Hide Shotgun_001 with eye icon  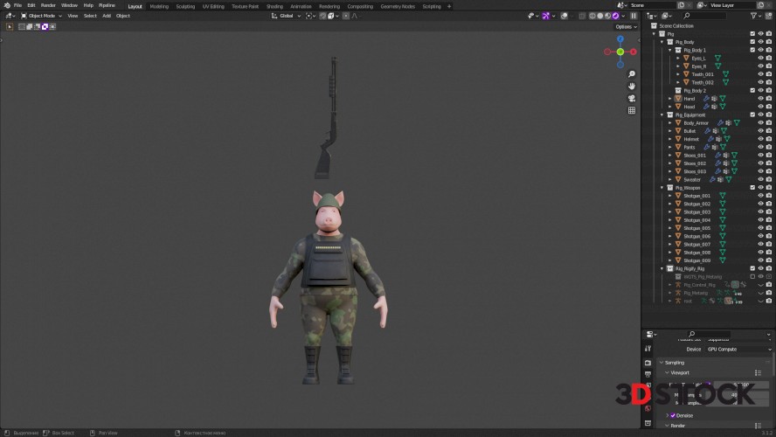click(x=760, y=196)
